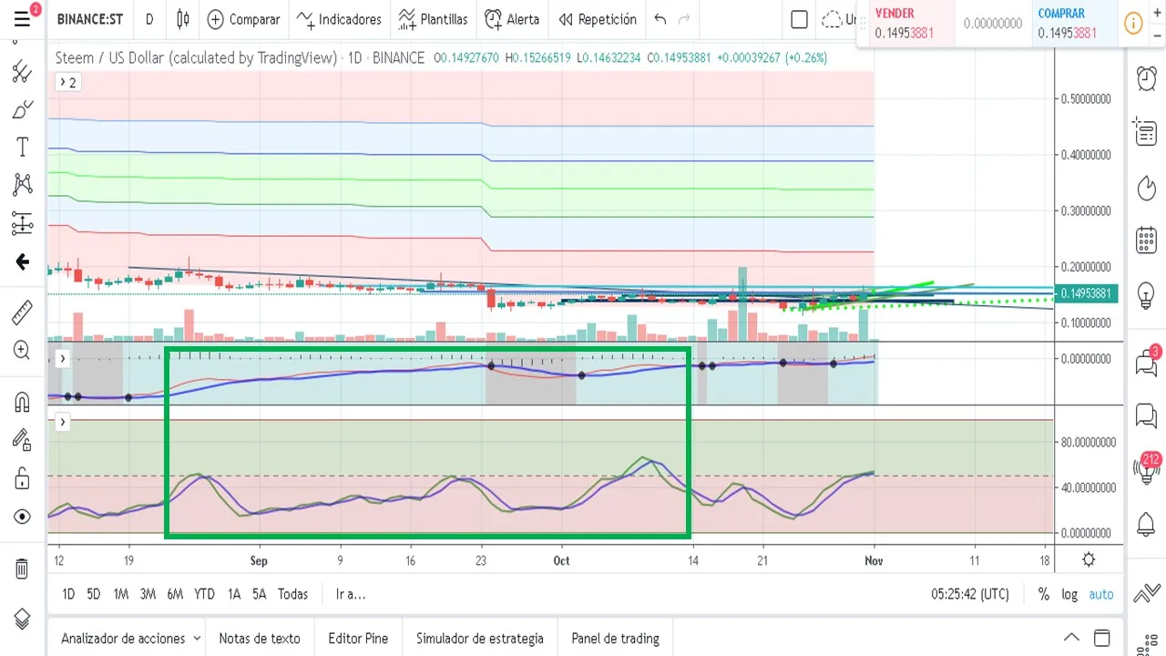Click the layout square icon in top bar
This screenshot has width=1166, height=656.
pos(799,19)
